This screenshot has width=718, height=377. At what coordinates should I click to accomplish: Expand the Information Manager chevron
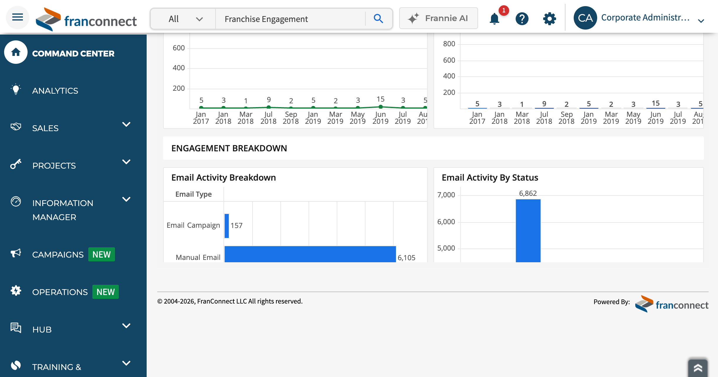click(x=126, y=199)
